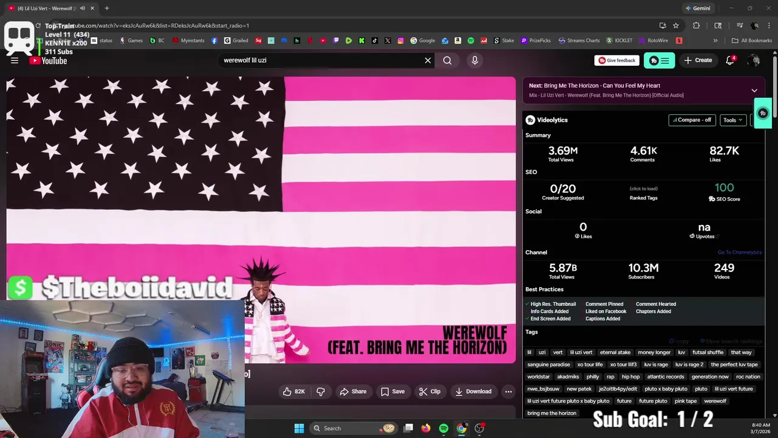Load ranked tags via click to load
The width and height of the screenshot is (778, 438).
click(643, 189)
